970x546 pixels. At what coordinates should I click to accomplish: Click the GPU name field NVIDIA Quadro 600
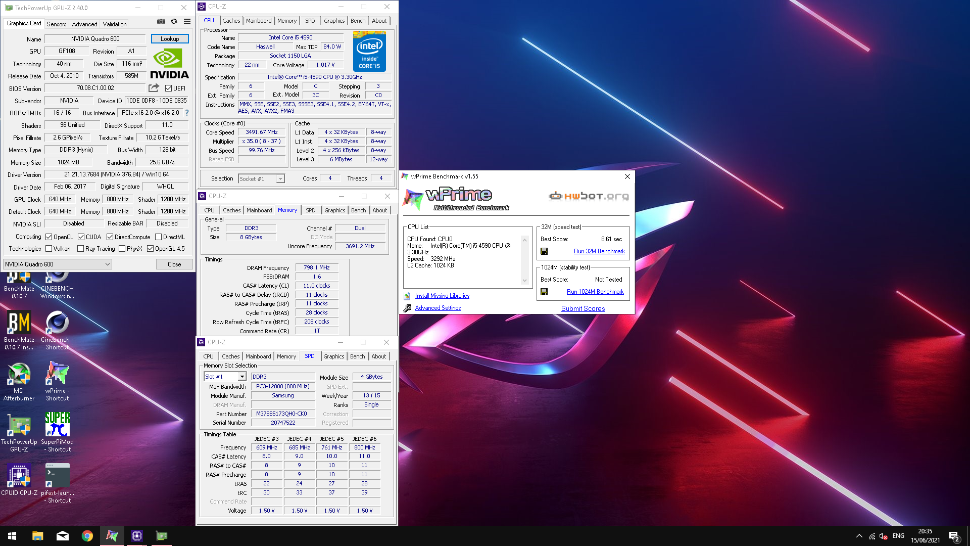pyautogui.click(x=95, y=39)
